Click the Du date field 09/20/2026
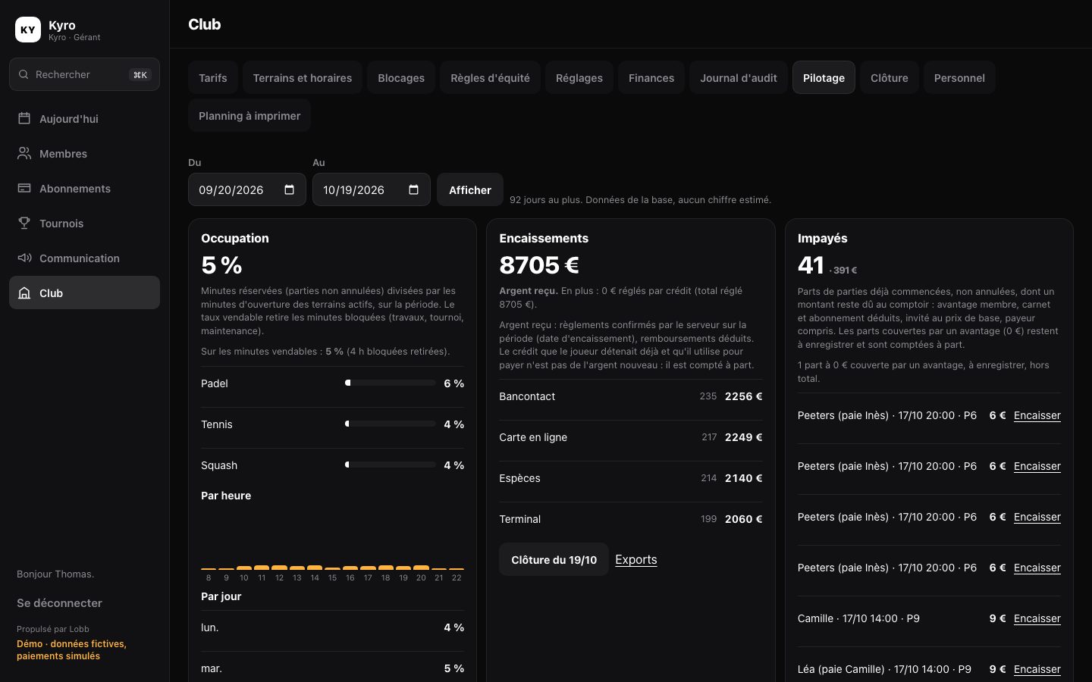Screen dimensions: 1092x682 [x=247, y=189]
